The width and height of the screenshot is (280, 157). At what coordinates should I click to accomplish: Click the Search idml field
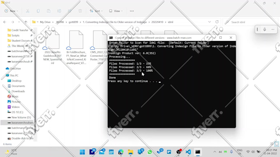click(x=250, y=22)
